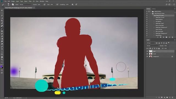Screen dimensions: 176x99
Task: Open the File menu
Action: (5, 1)
